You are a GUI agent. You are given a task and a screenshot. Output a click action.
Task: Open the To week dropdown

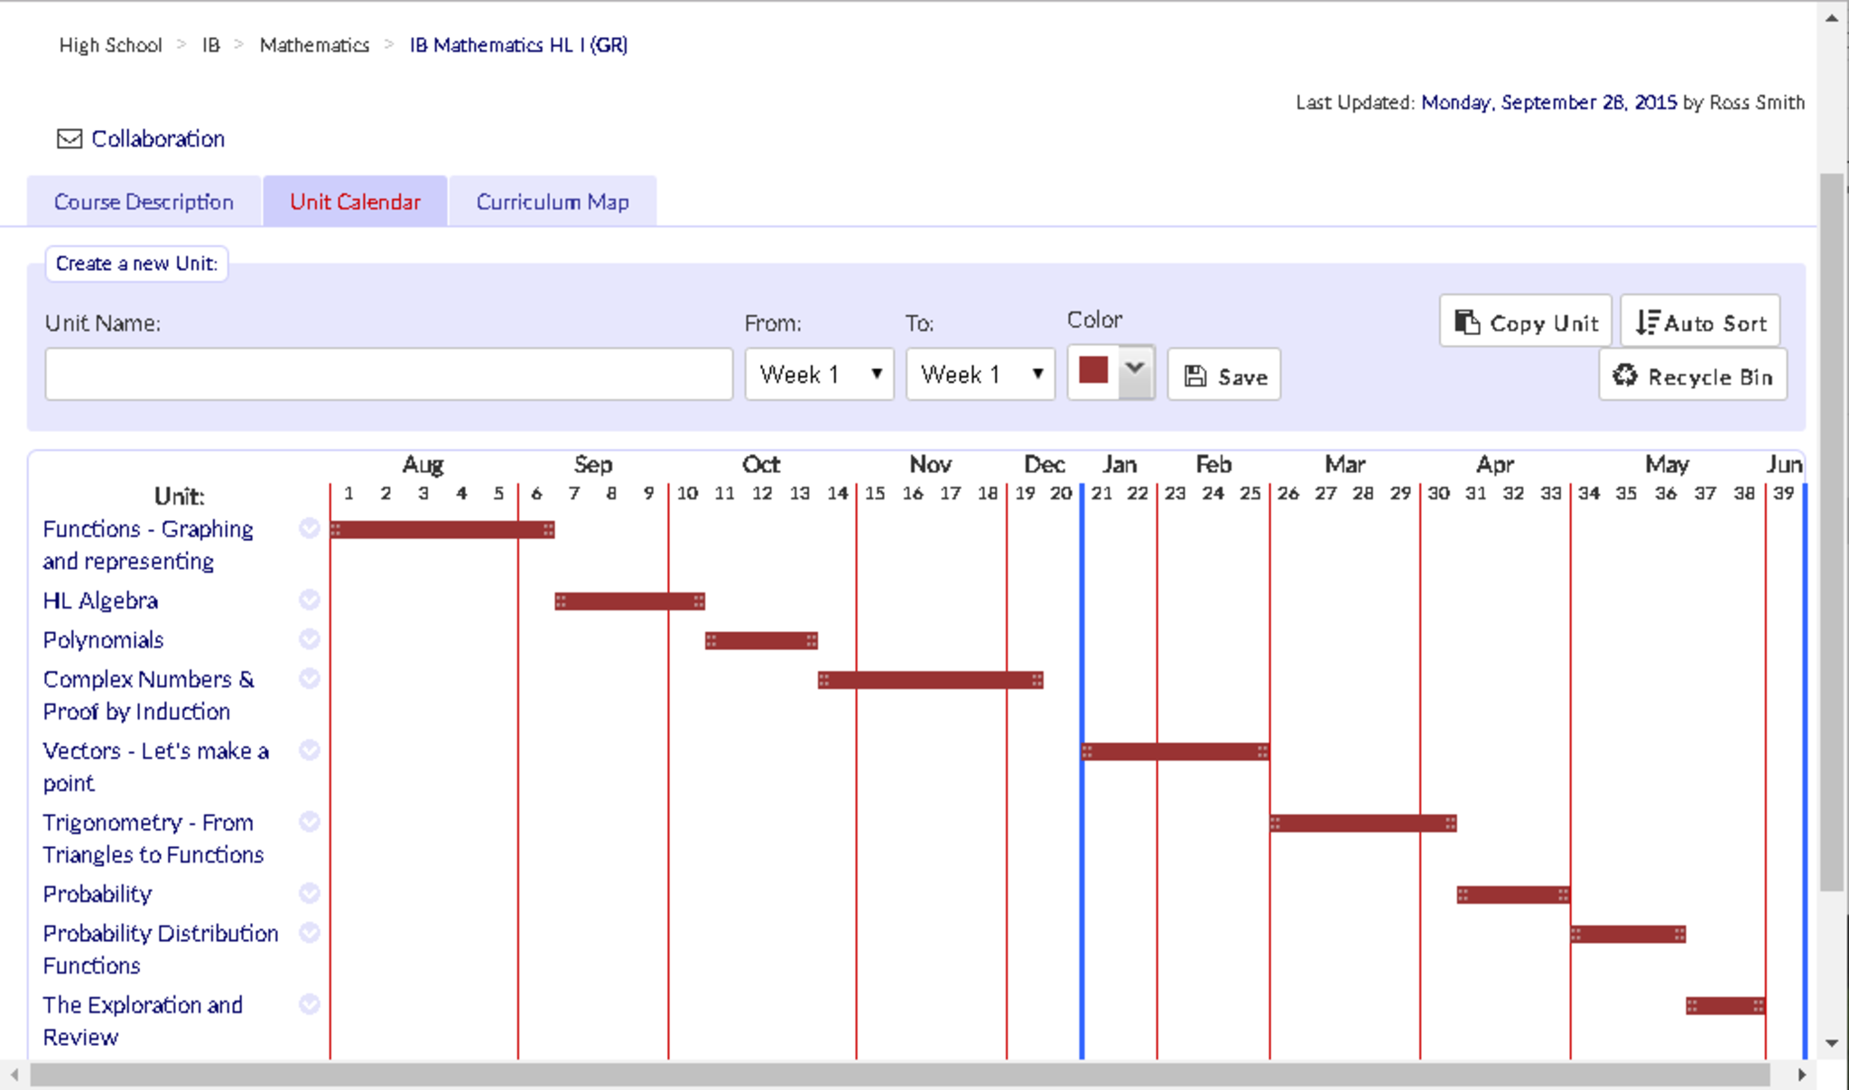pos(980,374)
